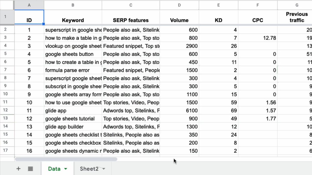
Task: Select the CPC cell 12.78
Action: [258, 38]
